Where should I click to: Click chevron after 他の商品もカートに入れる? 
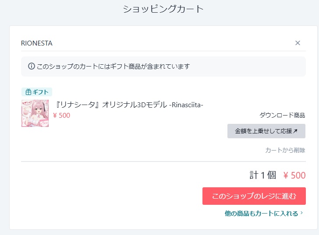(x=302, y=214)
